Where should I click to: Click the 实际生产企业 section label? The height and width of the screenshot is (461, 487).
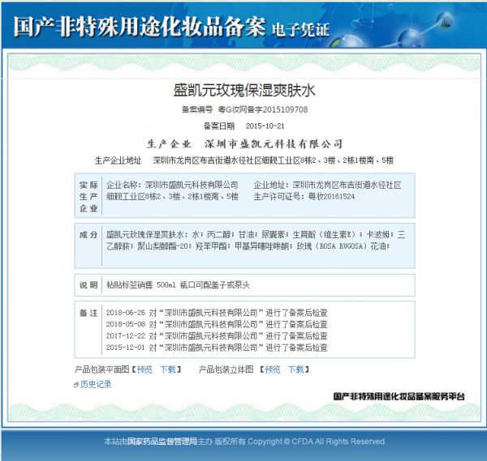[88, 197]
